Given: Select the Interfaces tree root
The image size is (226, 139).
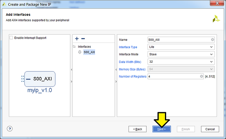Looking at the screenshot, I should point(84,47).
